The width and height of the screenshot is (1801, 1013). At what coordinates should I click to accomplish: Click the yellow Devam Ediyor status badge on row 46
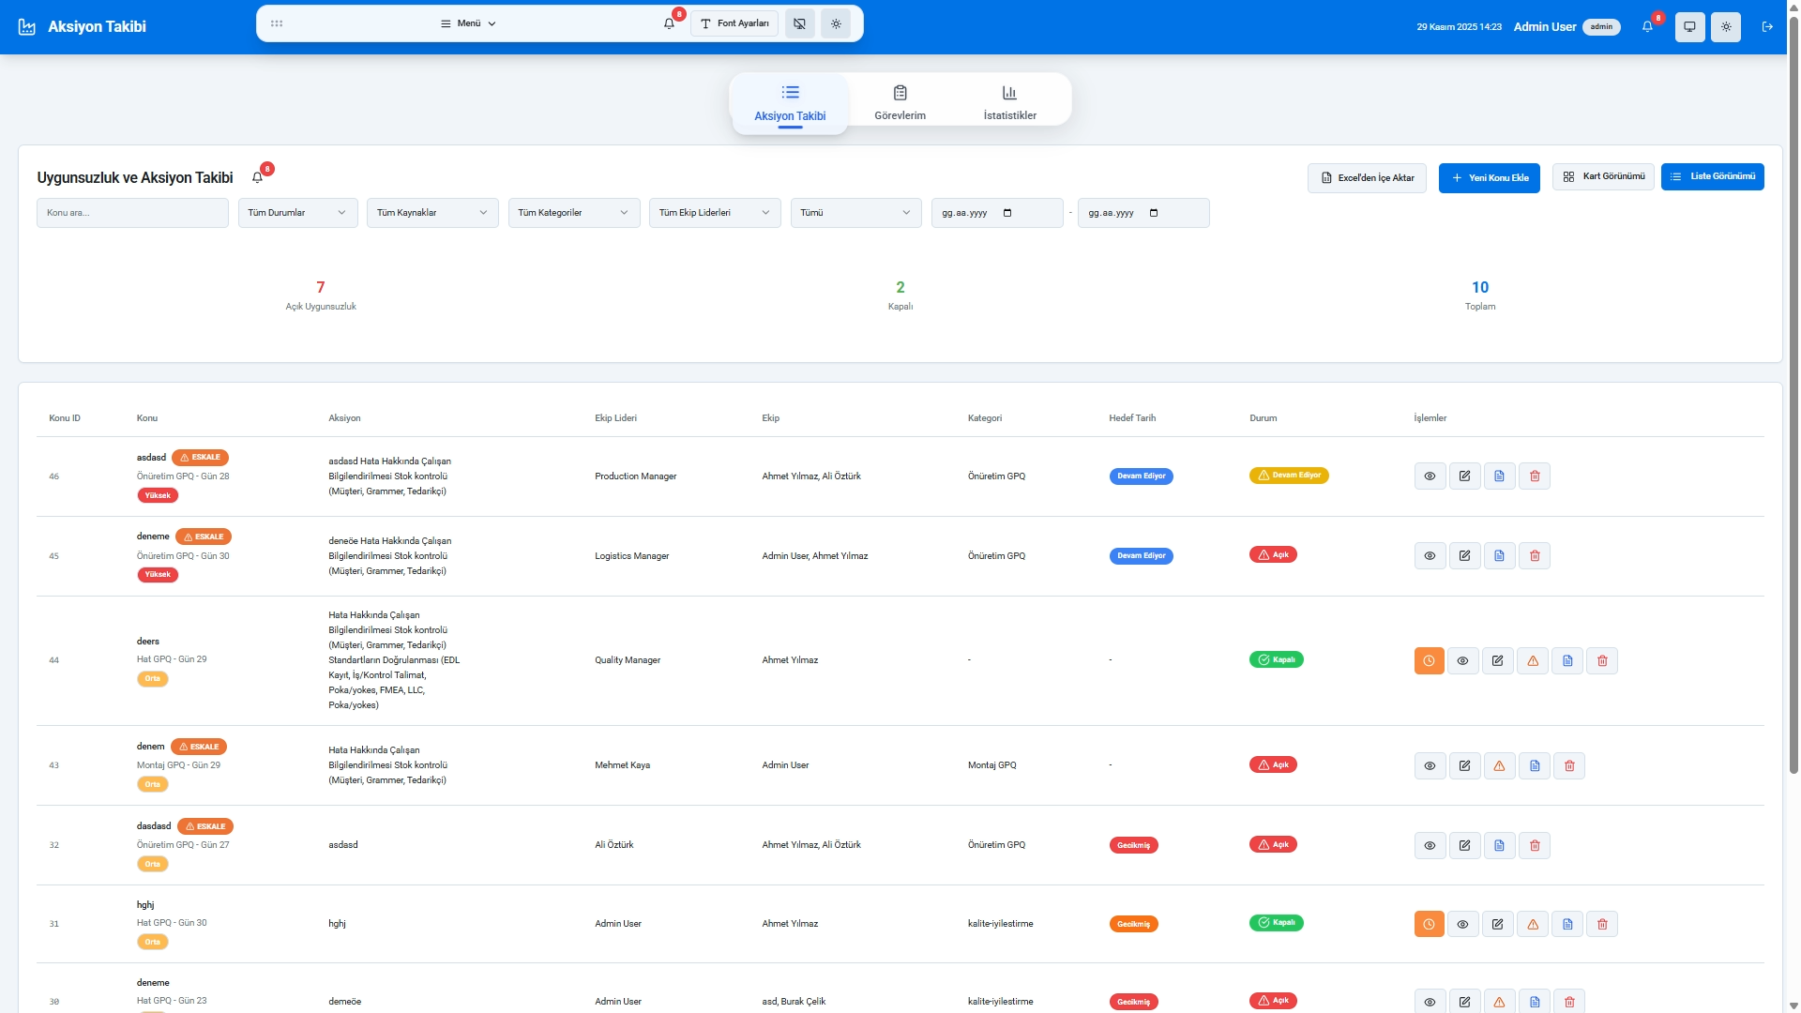(1289, 476)
